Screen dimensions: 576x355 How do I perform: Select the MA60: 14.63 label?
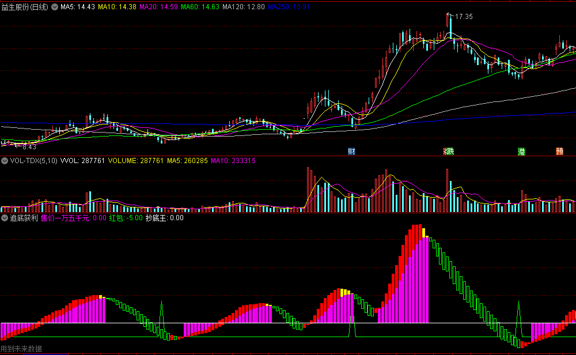click(200, 7)
